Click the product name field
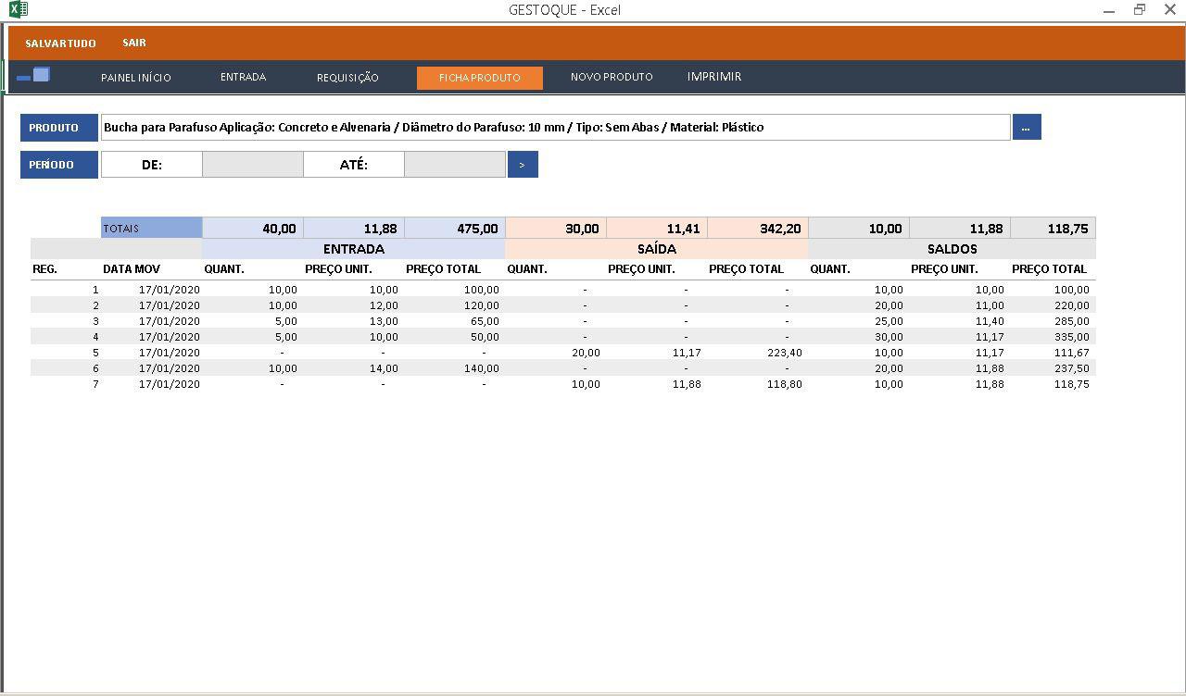1186x696 pixels. pos(555,128)
